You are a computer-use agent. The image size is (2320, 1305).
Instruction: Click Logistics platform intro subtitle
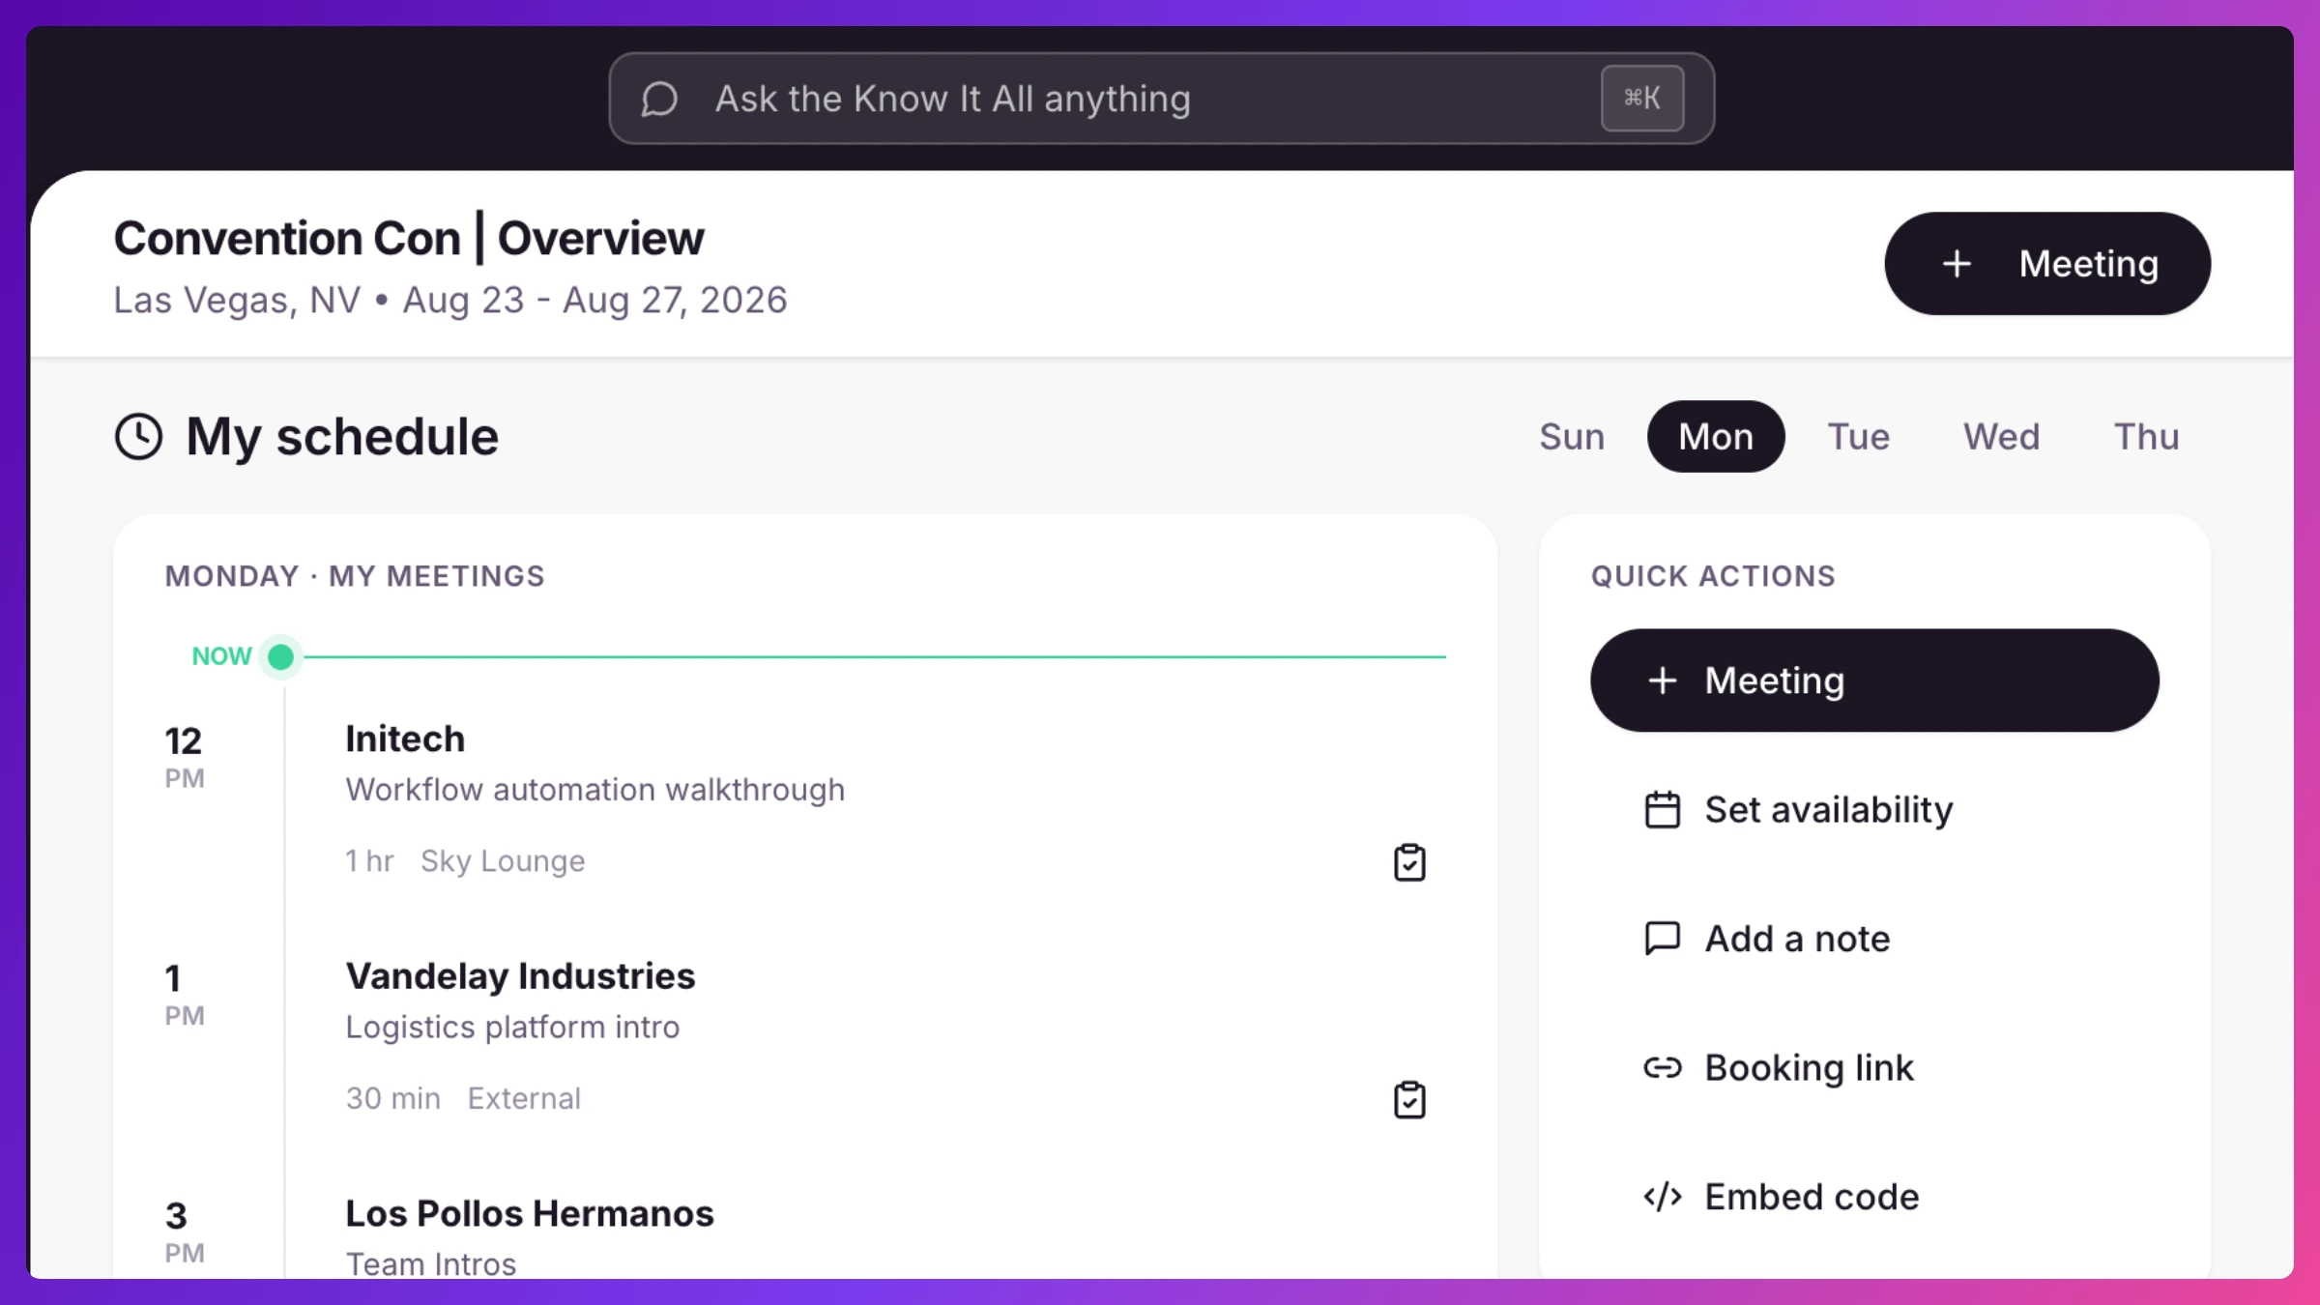(x=512, y=1027)
